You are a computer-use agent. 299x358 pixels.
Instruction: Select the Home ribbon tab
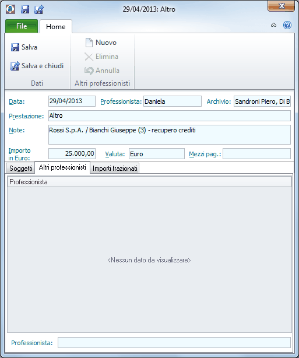(56, 26)
